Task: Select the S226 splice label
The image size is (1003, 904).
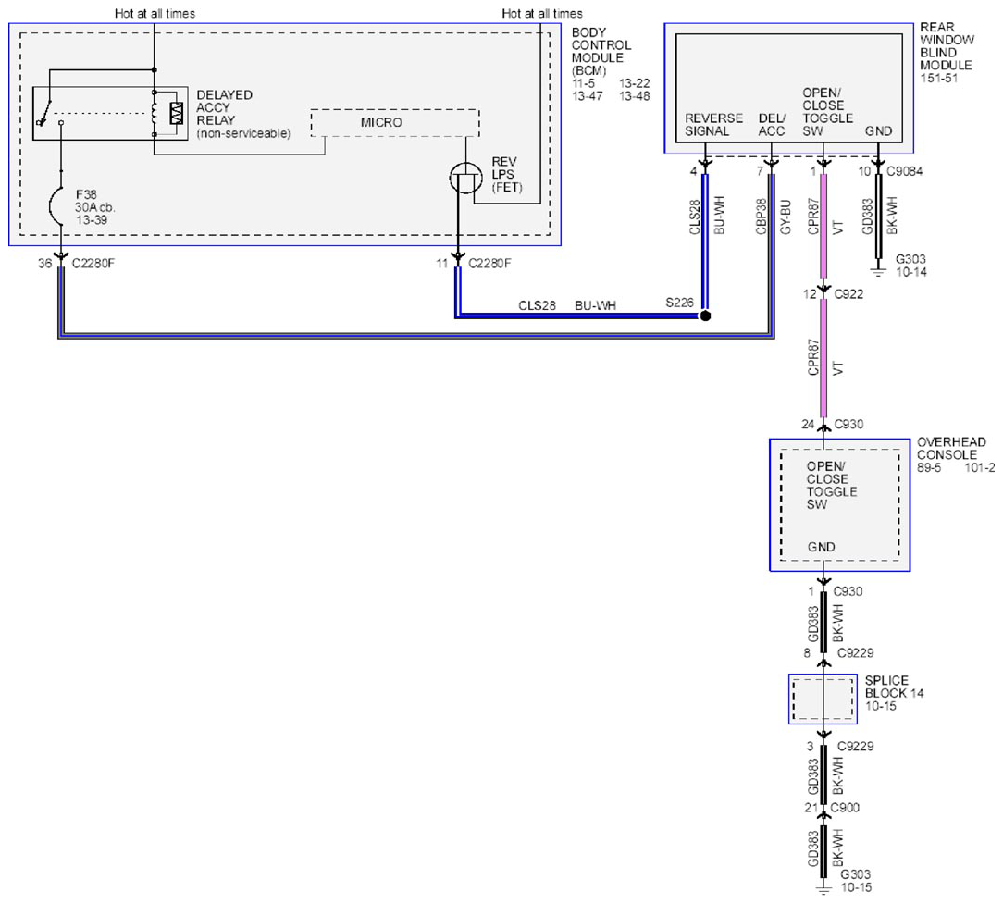Action: (678, 303)
